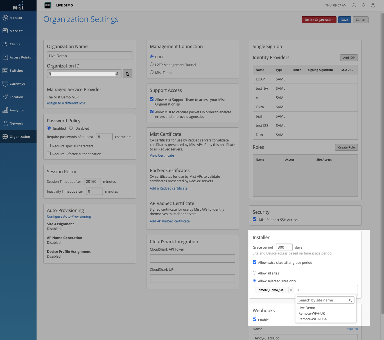Click the Grace period days field
This screenshot has height=340, width=384.
pyautogui.click(x=284, y=247)
